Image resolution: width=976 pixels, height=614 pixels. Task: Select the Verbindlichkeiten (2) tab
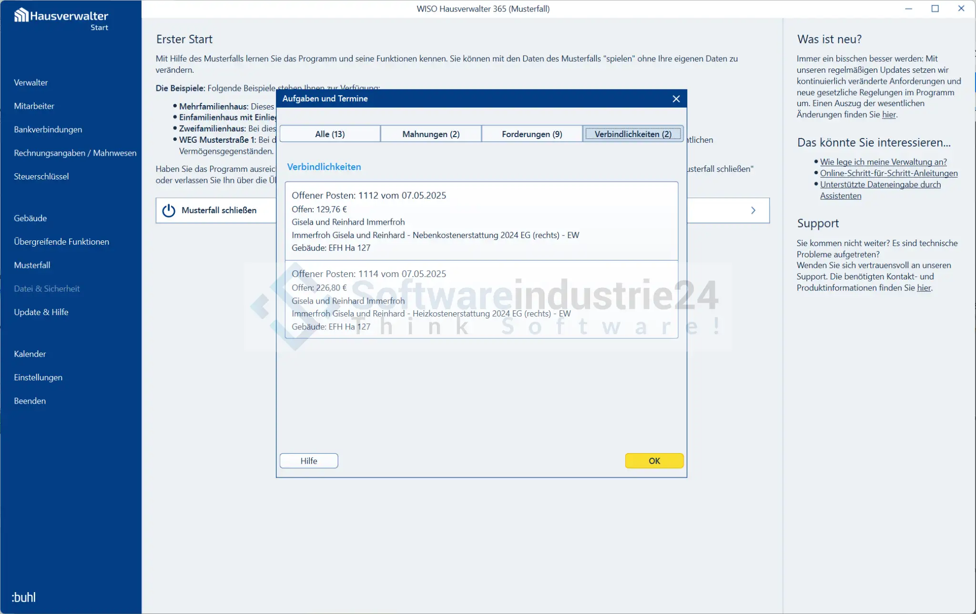[x=633, y=134]
